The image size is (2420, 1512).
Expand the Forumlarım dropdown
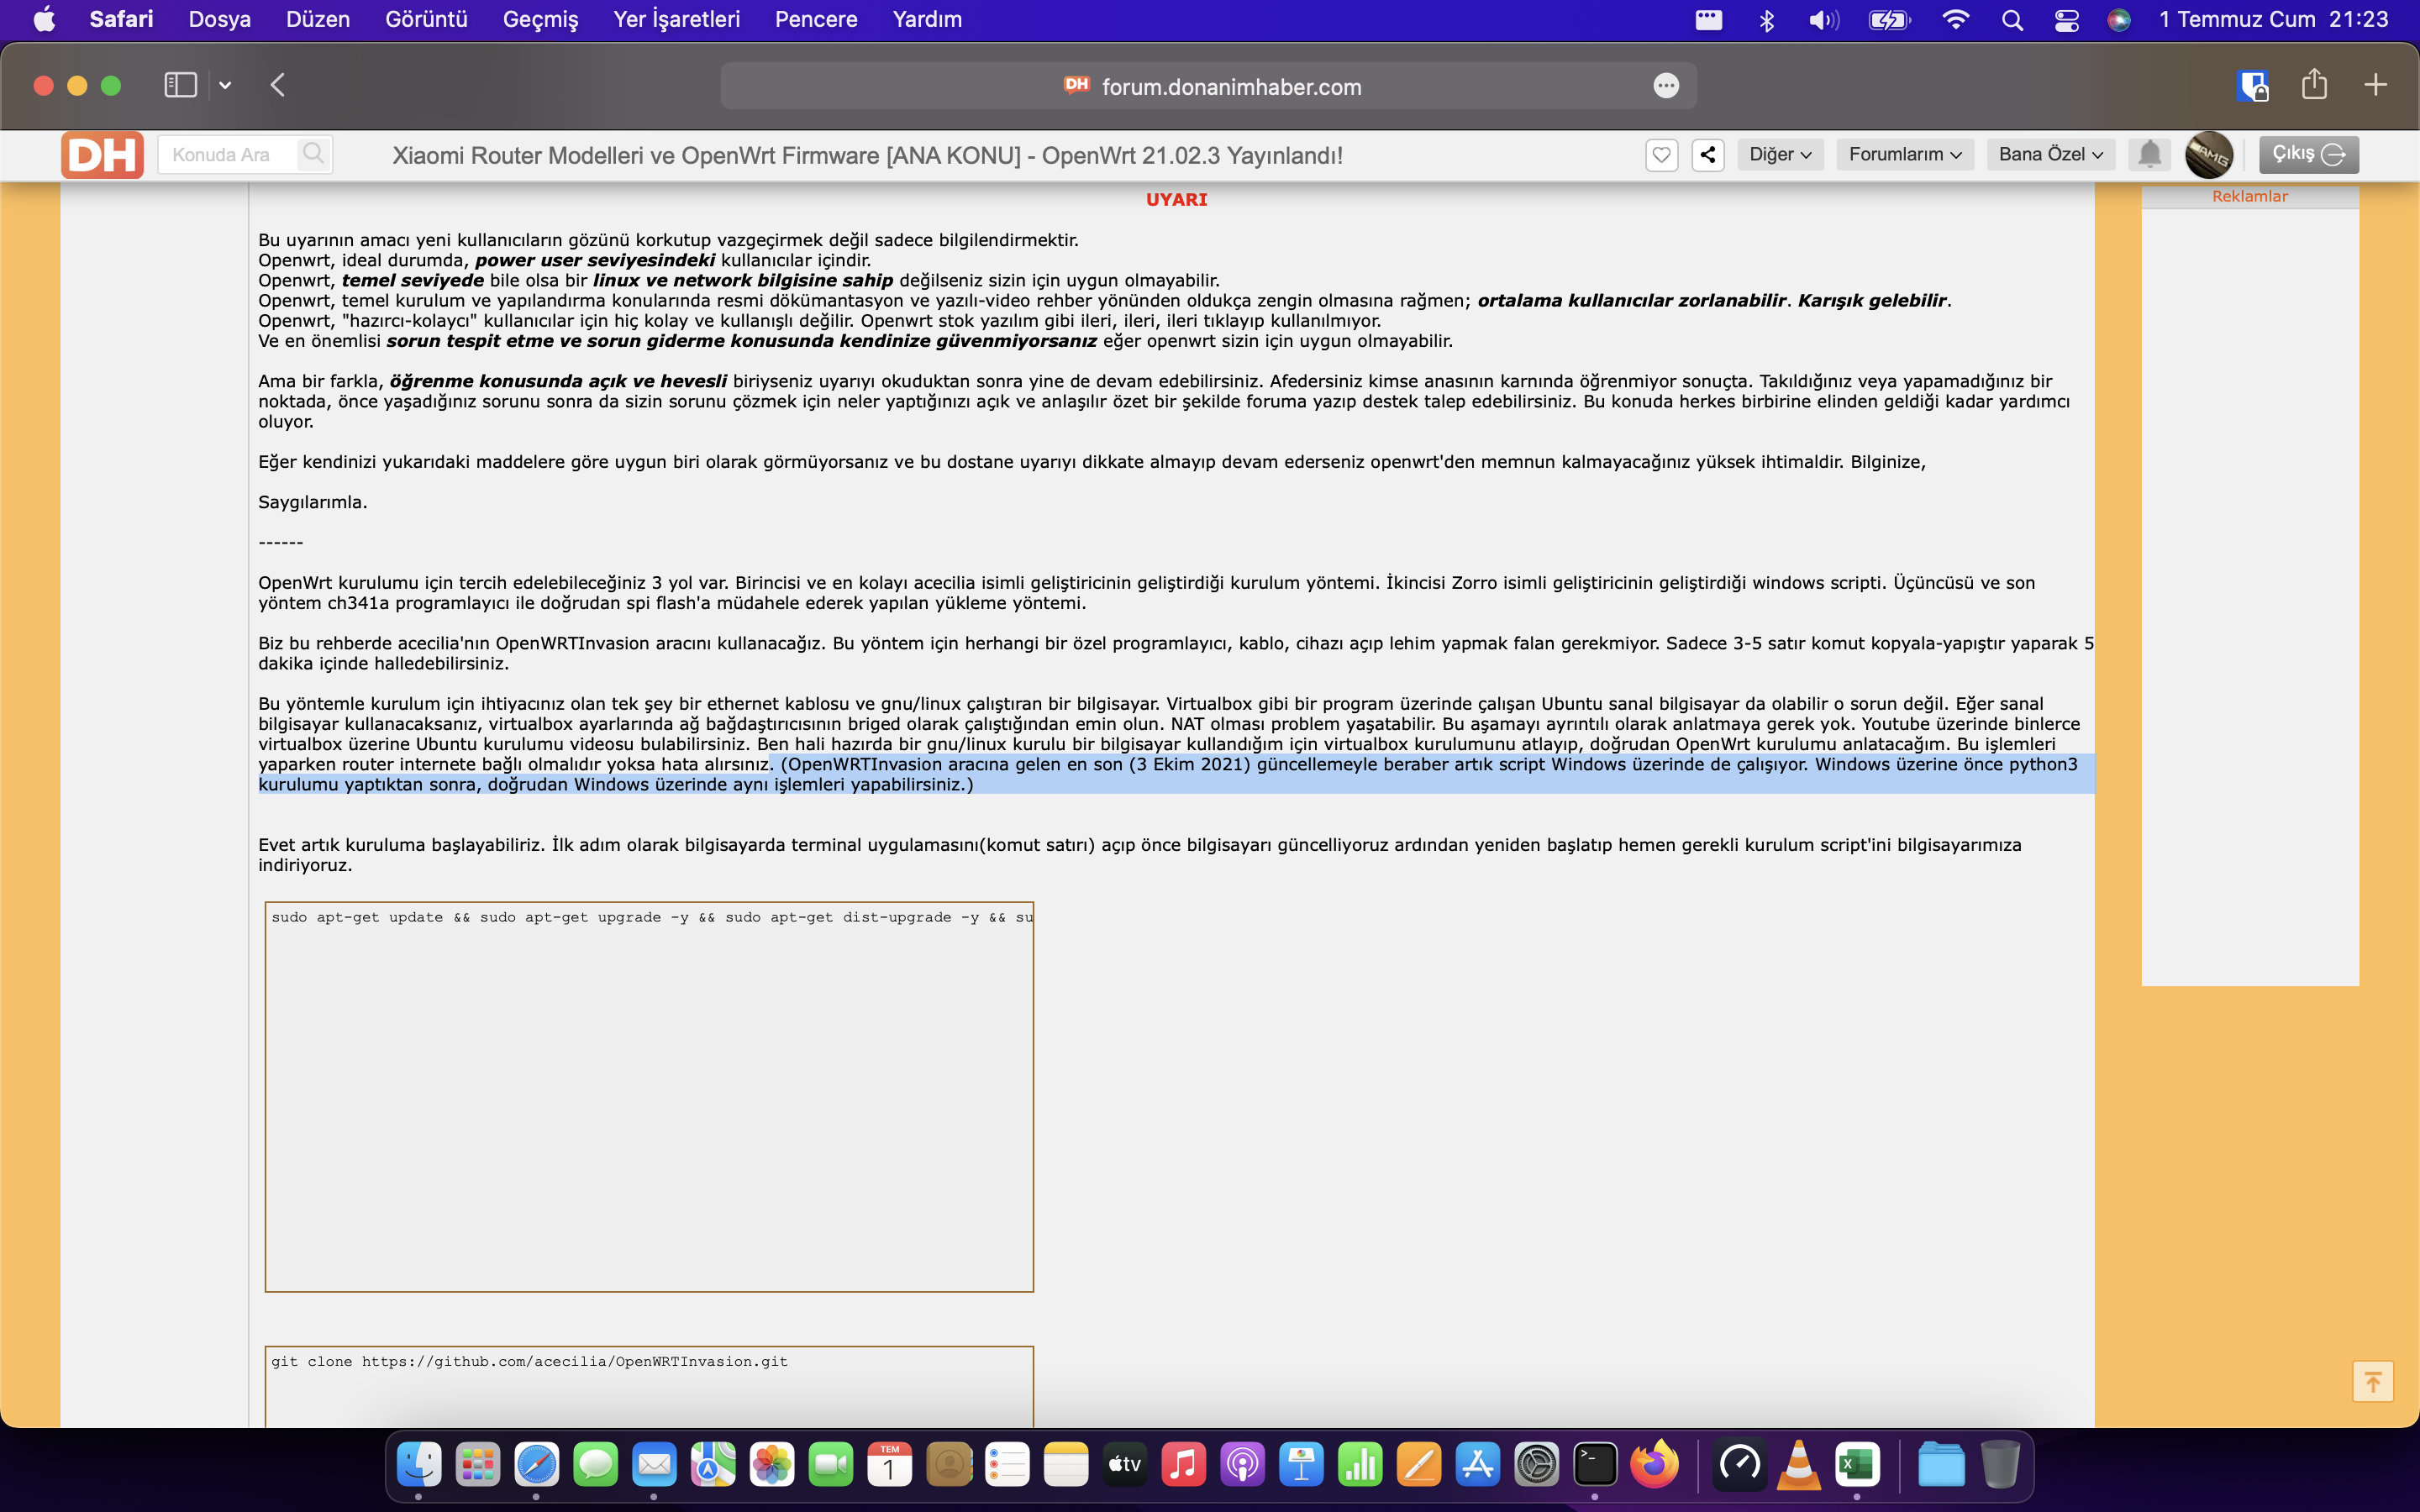(1904, 154)
